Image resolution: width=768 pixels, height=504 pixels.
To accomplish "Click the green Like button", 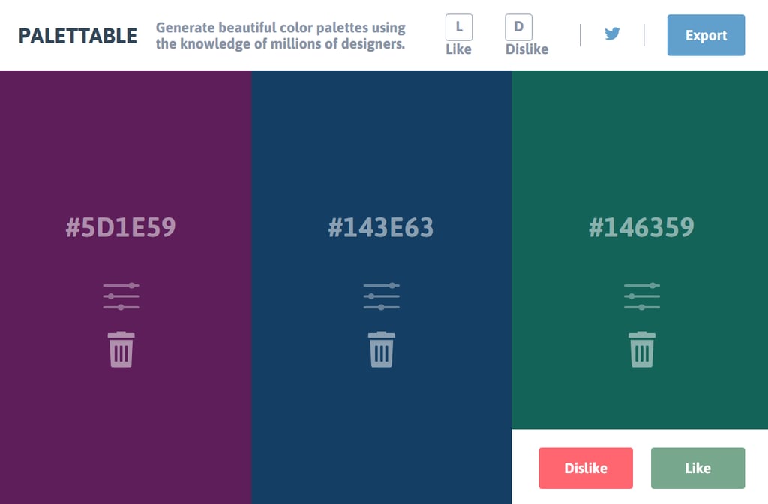I will tap(698, 468).
